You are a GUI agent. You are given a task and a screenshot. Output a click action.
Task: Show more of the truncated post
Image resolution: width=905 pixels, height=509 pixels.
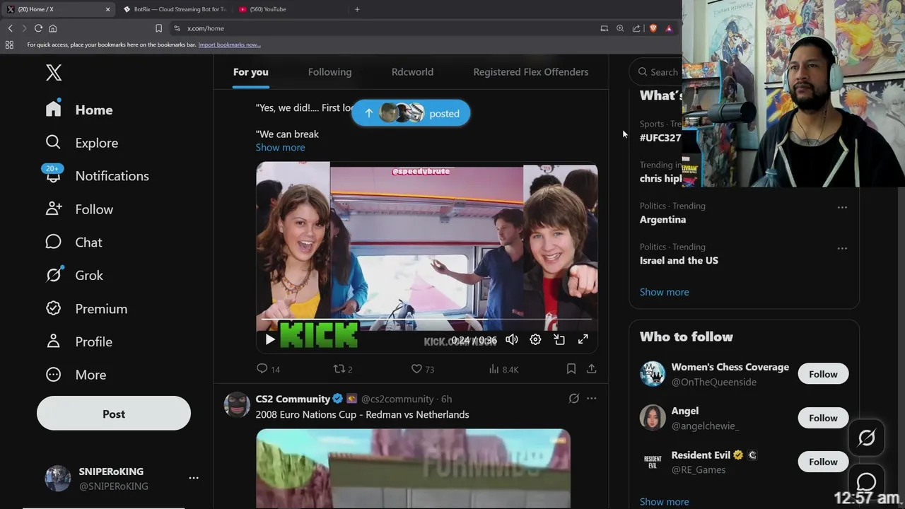click(x=281, y=147)
